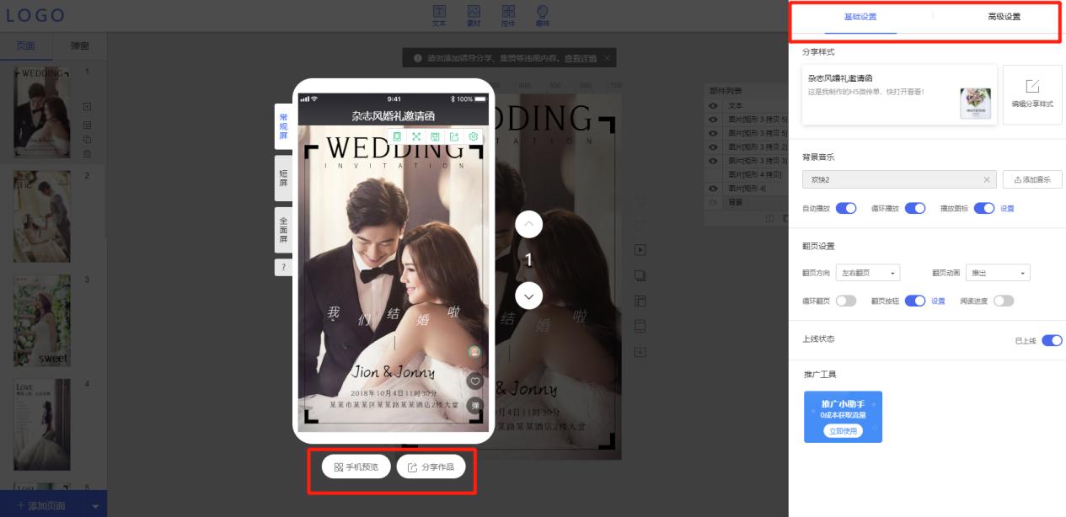Open the 素材 material library icon
The width and height of the screenshot is (1066, 517).
[x=474, y=14]
